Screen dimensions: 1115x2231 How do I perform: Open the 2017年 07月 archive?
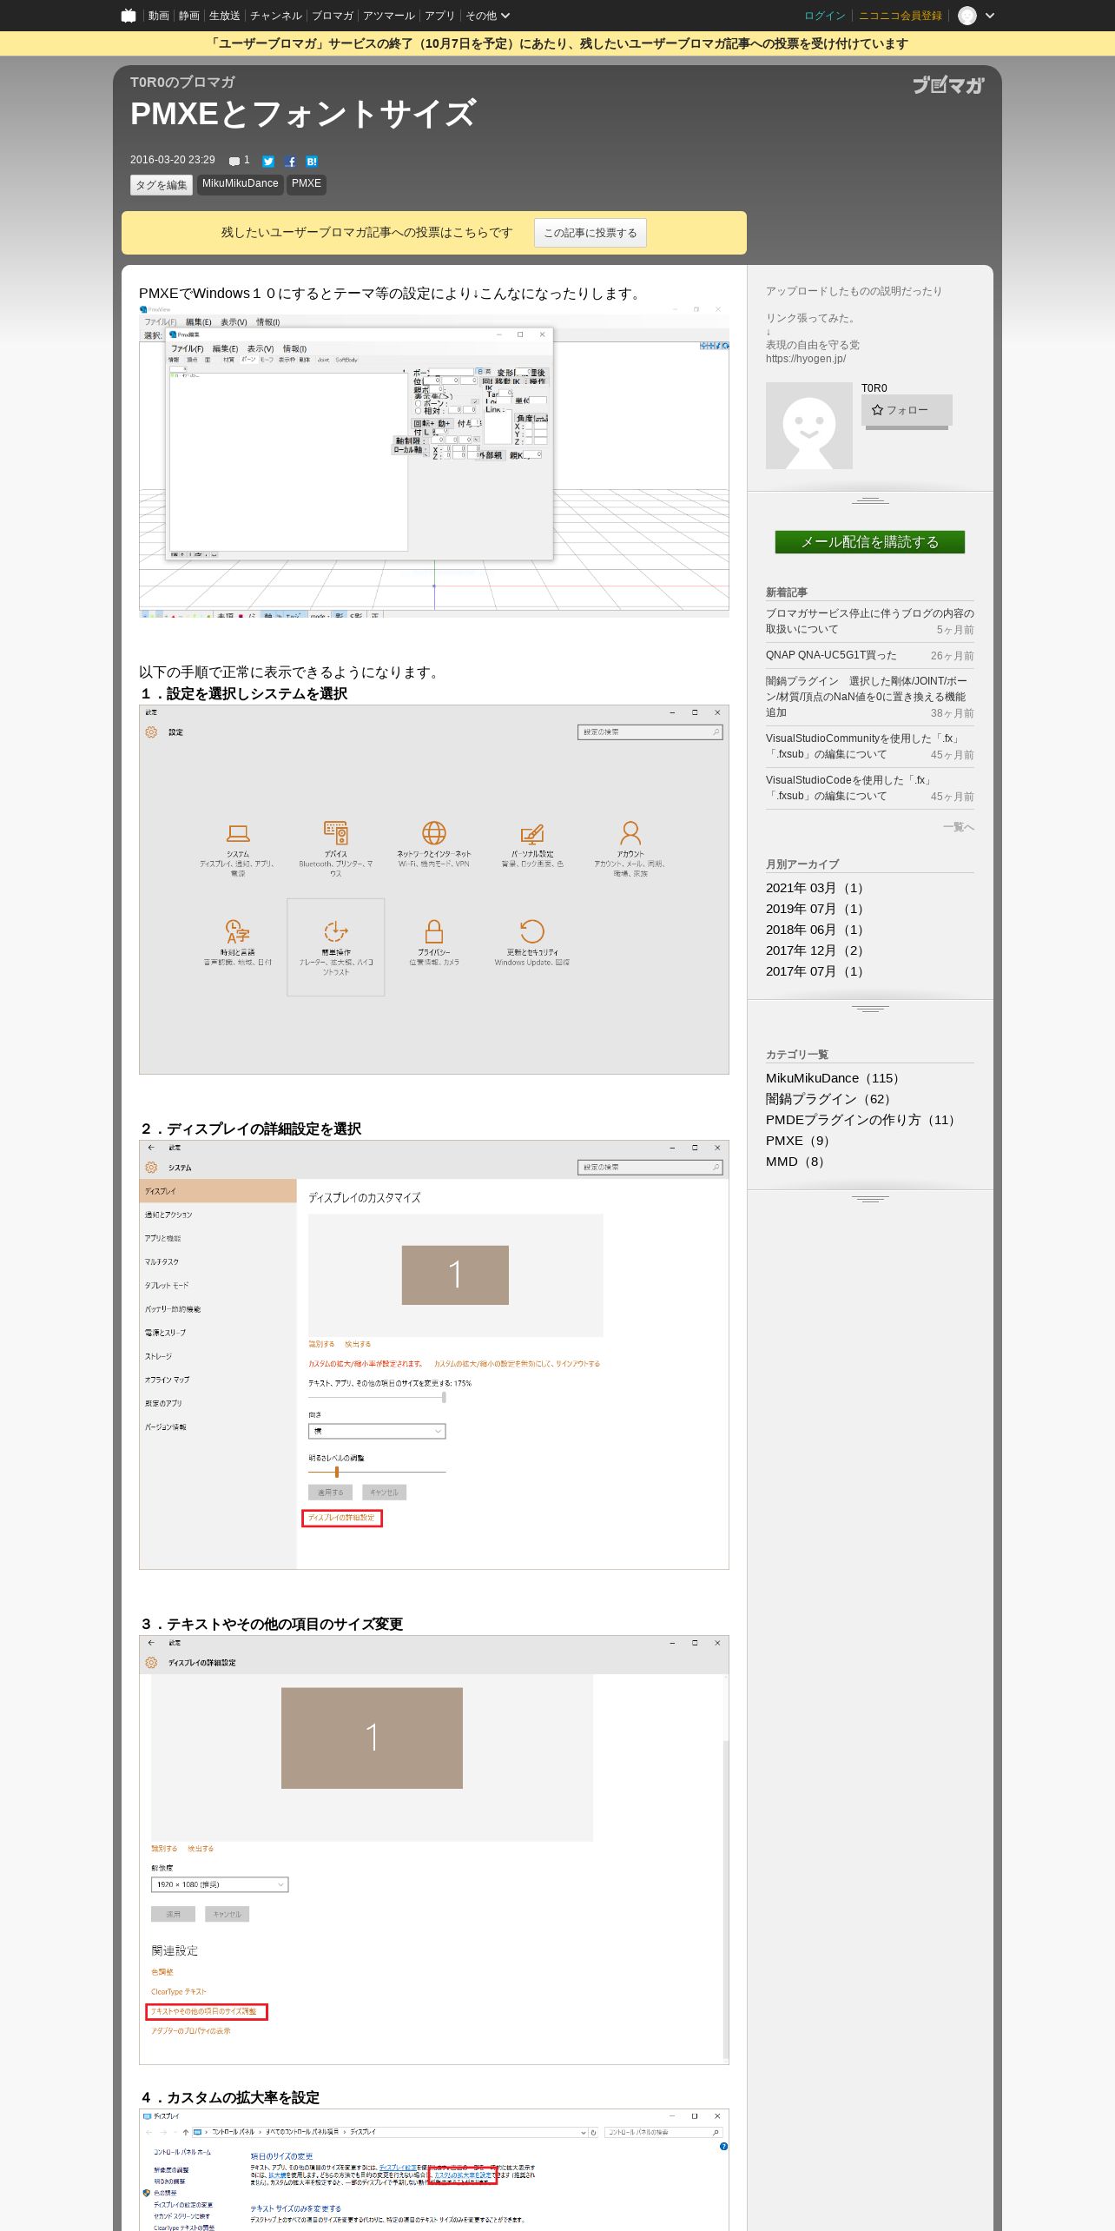(815, 971)
